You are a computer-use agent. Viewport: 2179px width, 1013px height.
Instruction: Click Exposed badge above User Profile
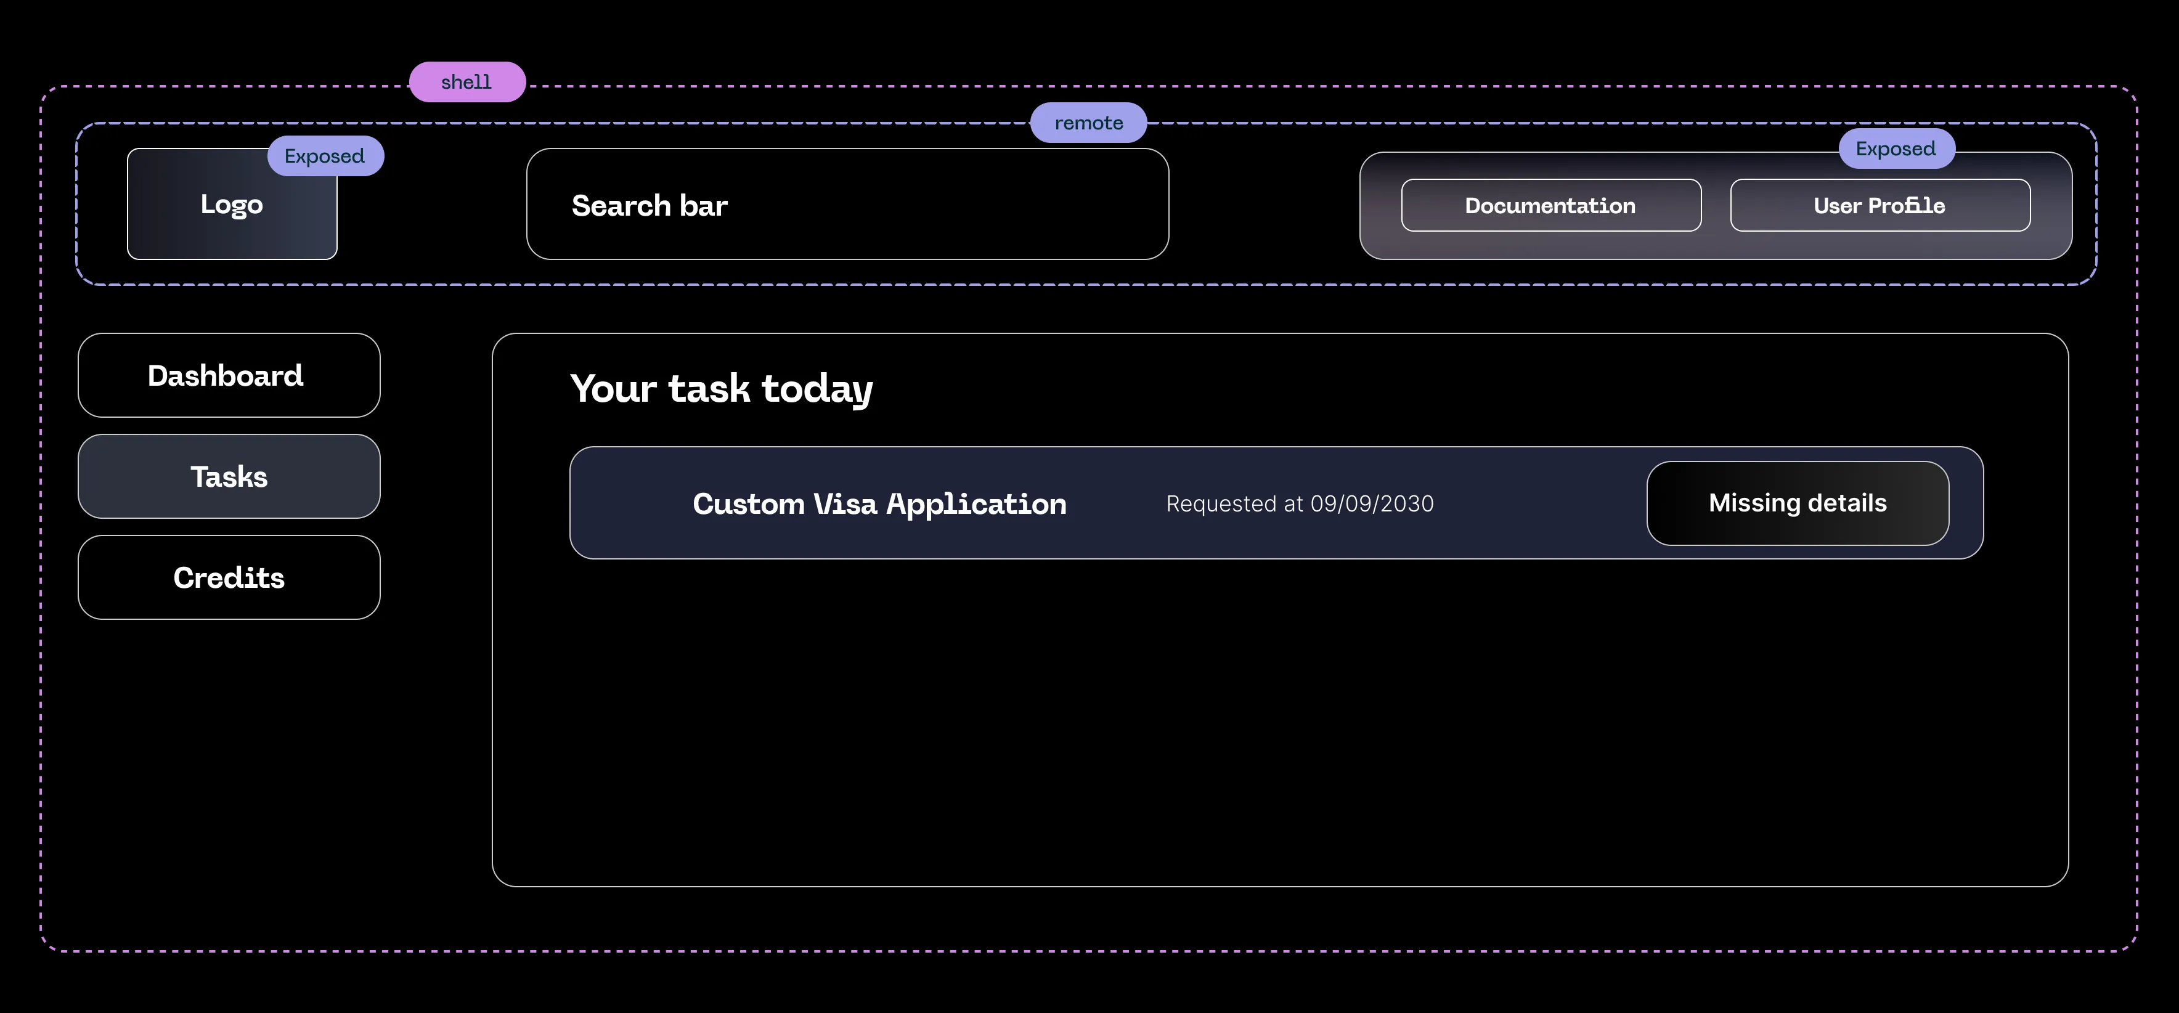[x=1895, y=149]
